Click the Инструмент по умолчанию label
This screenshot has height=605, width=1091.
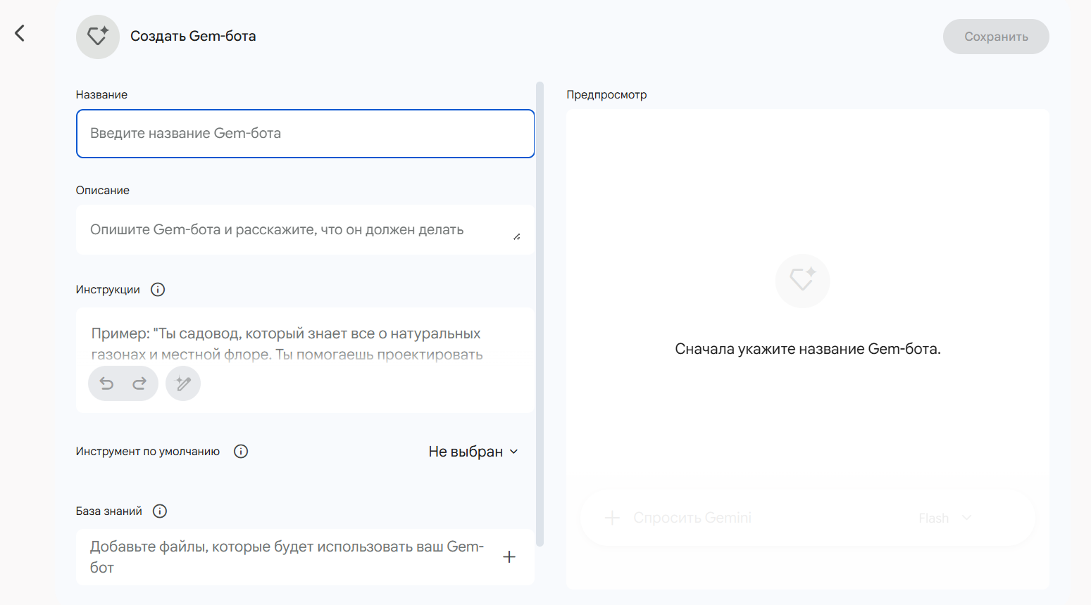(148, 452)
